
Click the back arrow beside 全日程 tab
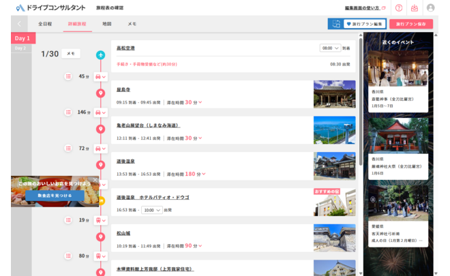[x=19, y=24]
